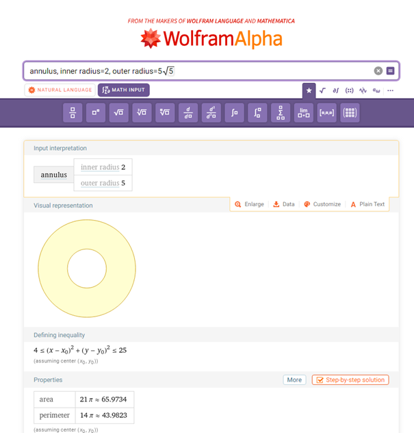The image size is (414, 433).
Task: Insert a limit template
Action: (x=304, y=112)
